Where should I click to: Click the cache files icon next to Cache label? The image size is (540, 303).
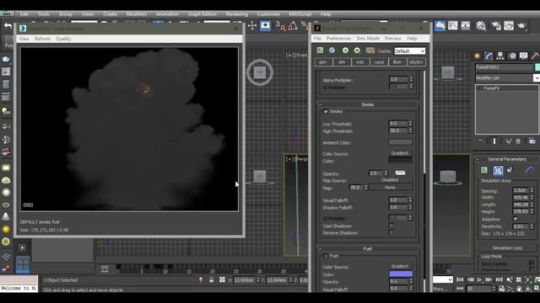click(370, 50)
